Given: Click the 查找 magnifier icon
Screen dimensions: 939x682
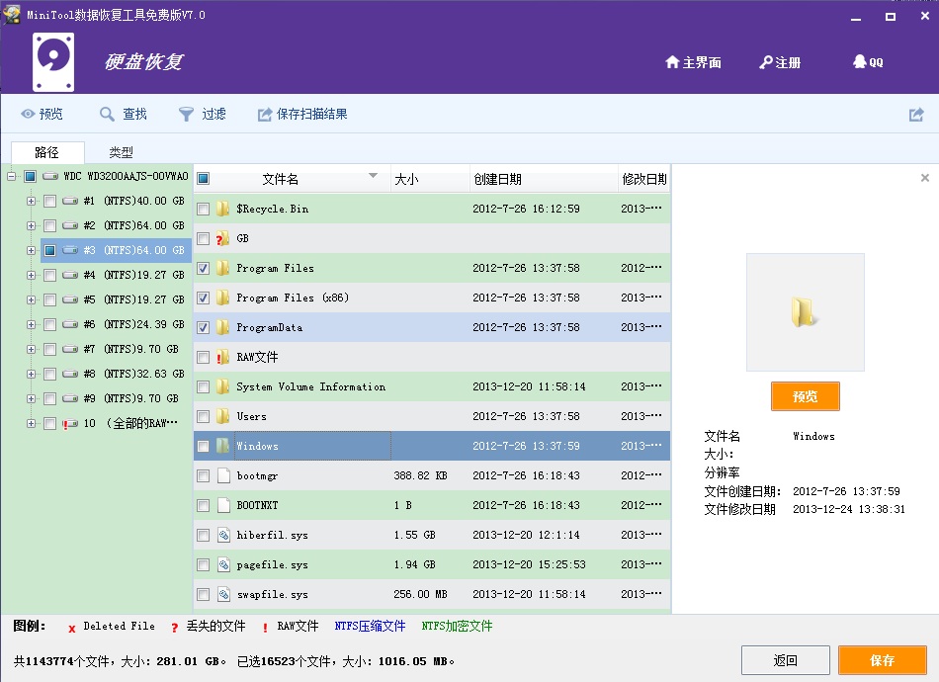Looking at the screenshot, I should [x=107, y=114].
